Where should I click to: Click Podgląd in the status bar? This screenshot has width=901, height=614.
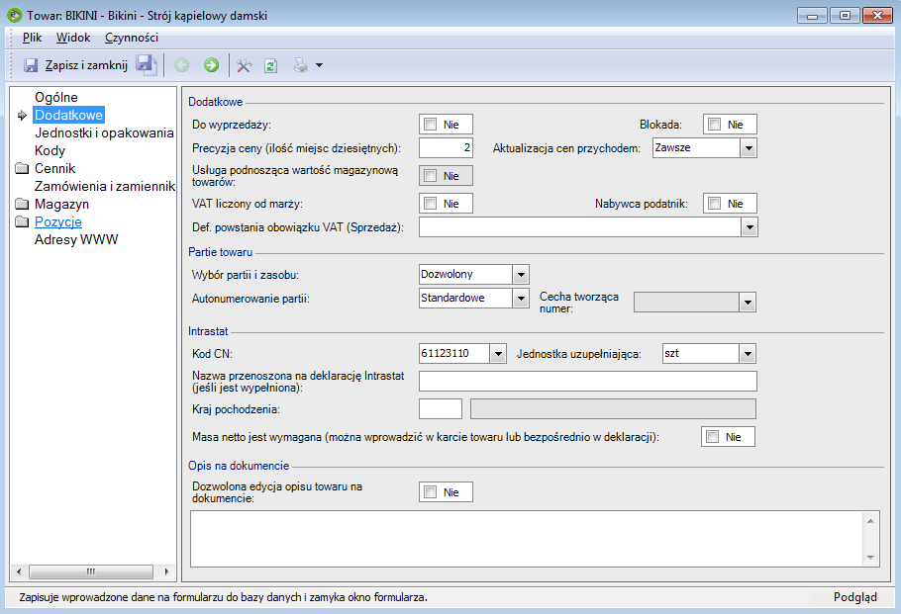coord(855,597)
